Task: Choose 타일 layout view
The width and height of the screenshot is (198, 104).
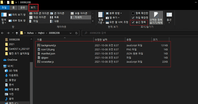Action: tap(34, 21)
